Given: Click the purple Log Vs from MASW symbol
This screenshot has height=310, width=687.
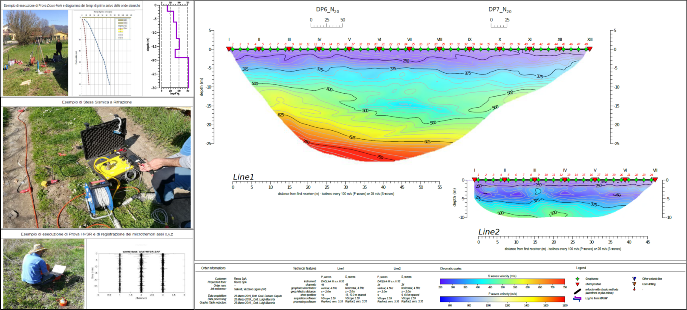Looking at the screenshot, I should point(577,299).
